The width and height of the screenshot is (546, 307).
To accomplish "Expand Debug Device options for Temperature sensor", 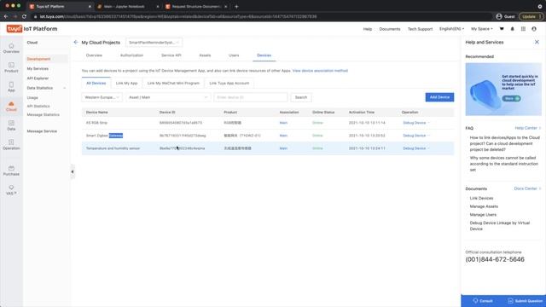I will [x=428, y=148].
